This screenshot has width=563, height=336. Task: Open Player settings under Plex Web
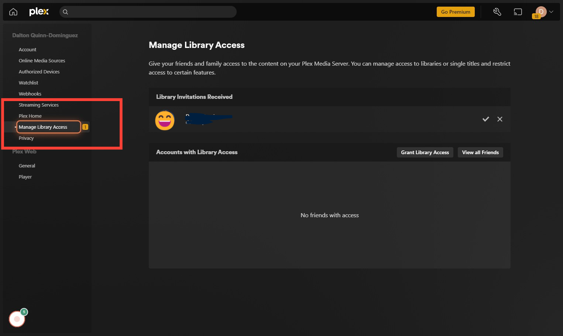(x=25, y=177)
